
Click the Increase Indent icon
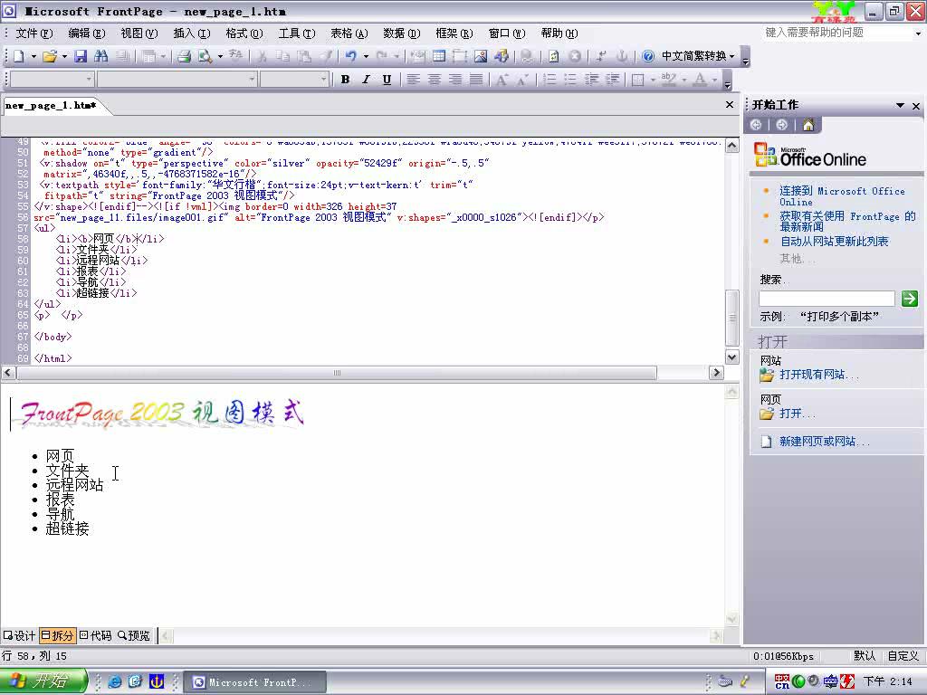613,80
